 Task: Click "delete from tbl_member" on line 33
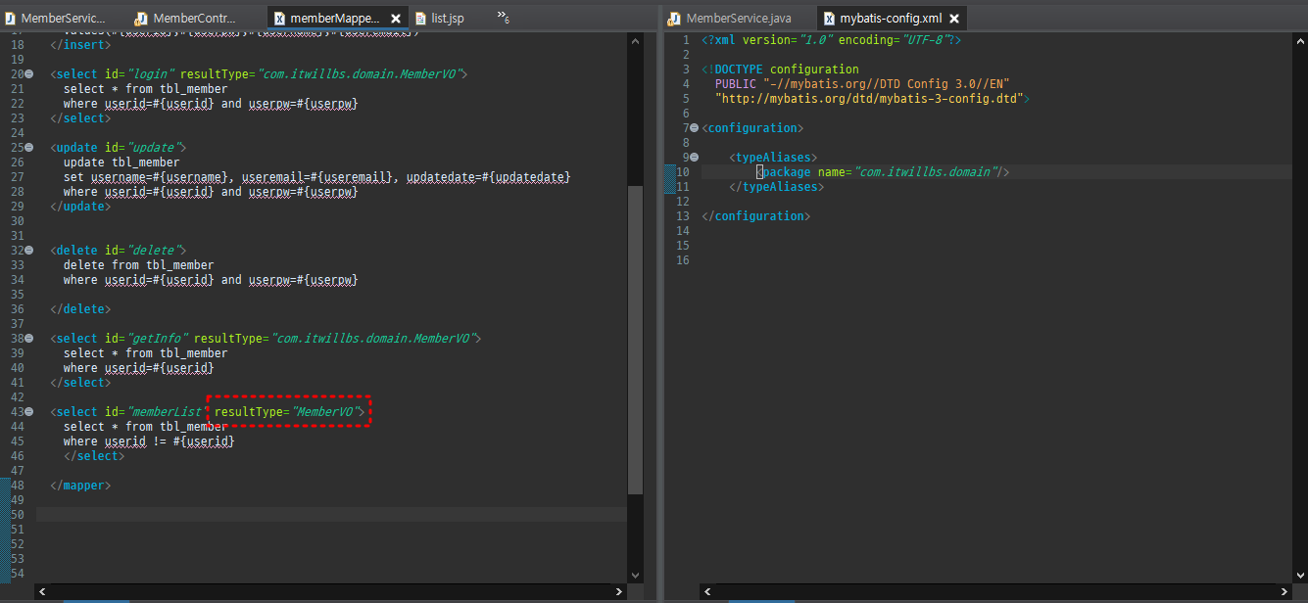[x=138, y=265]
